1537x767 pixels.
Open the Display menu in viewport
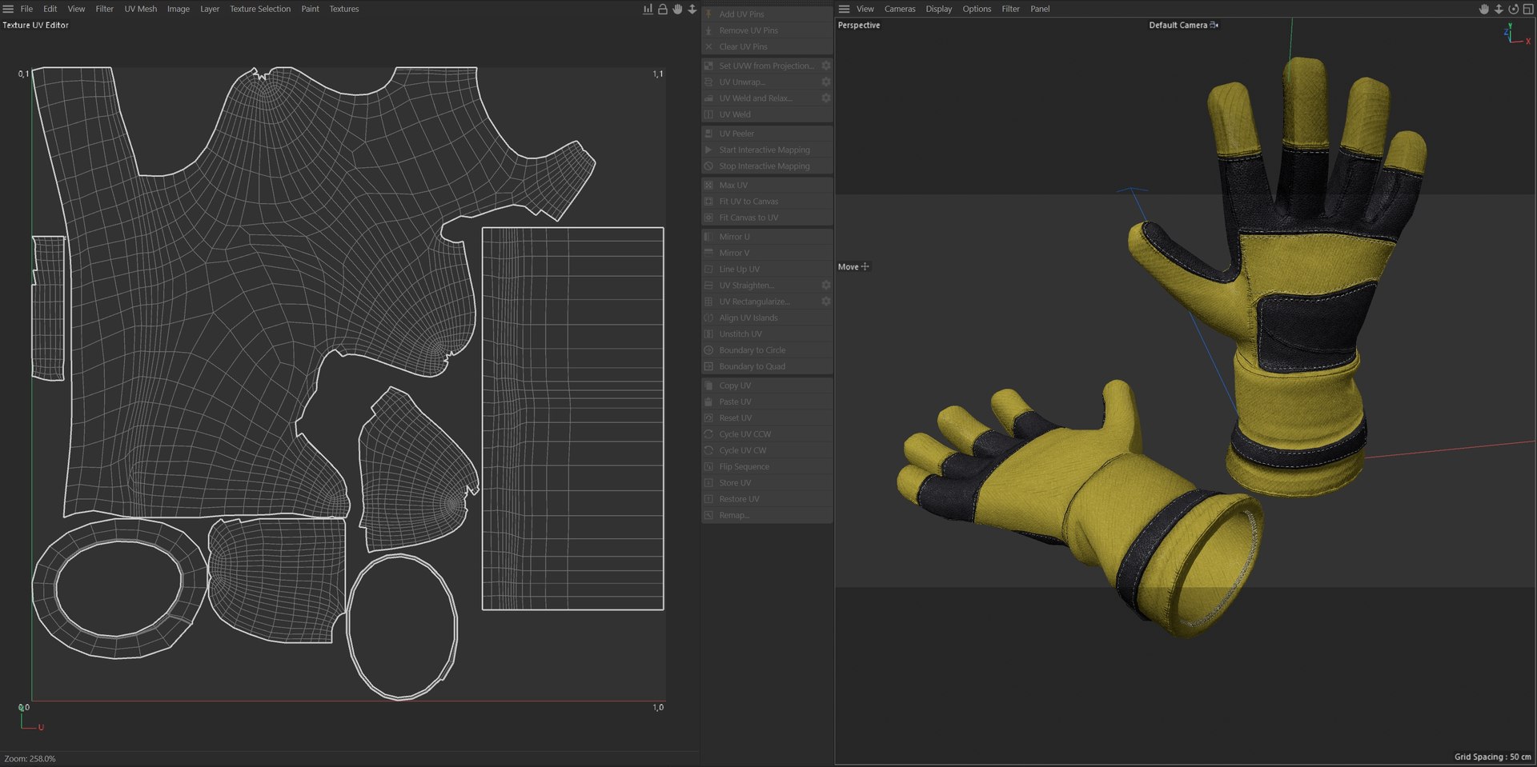(939, 9)
